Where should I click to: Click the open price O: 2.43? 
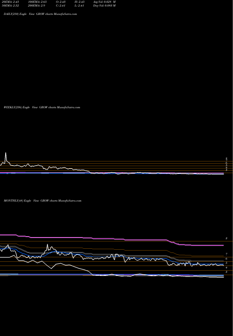tap(60, 2)
